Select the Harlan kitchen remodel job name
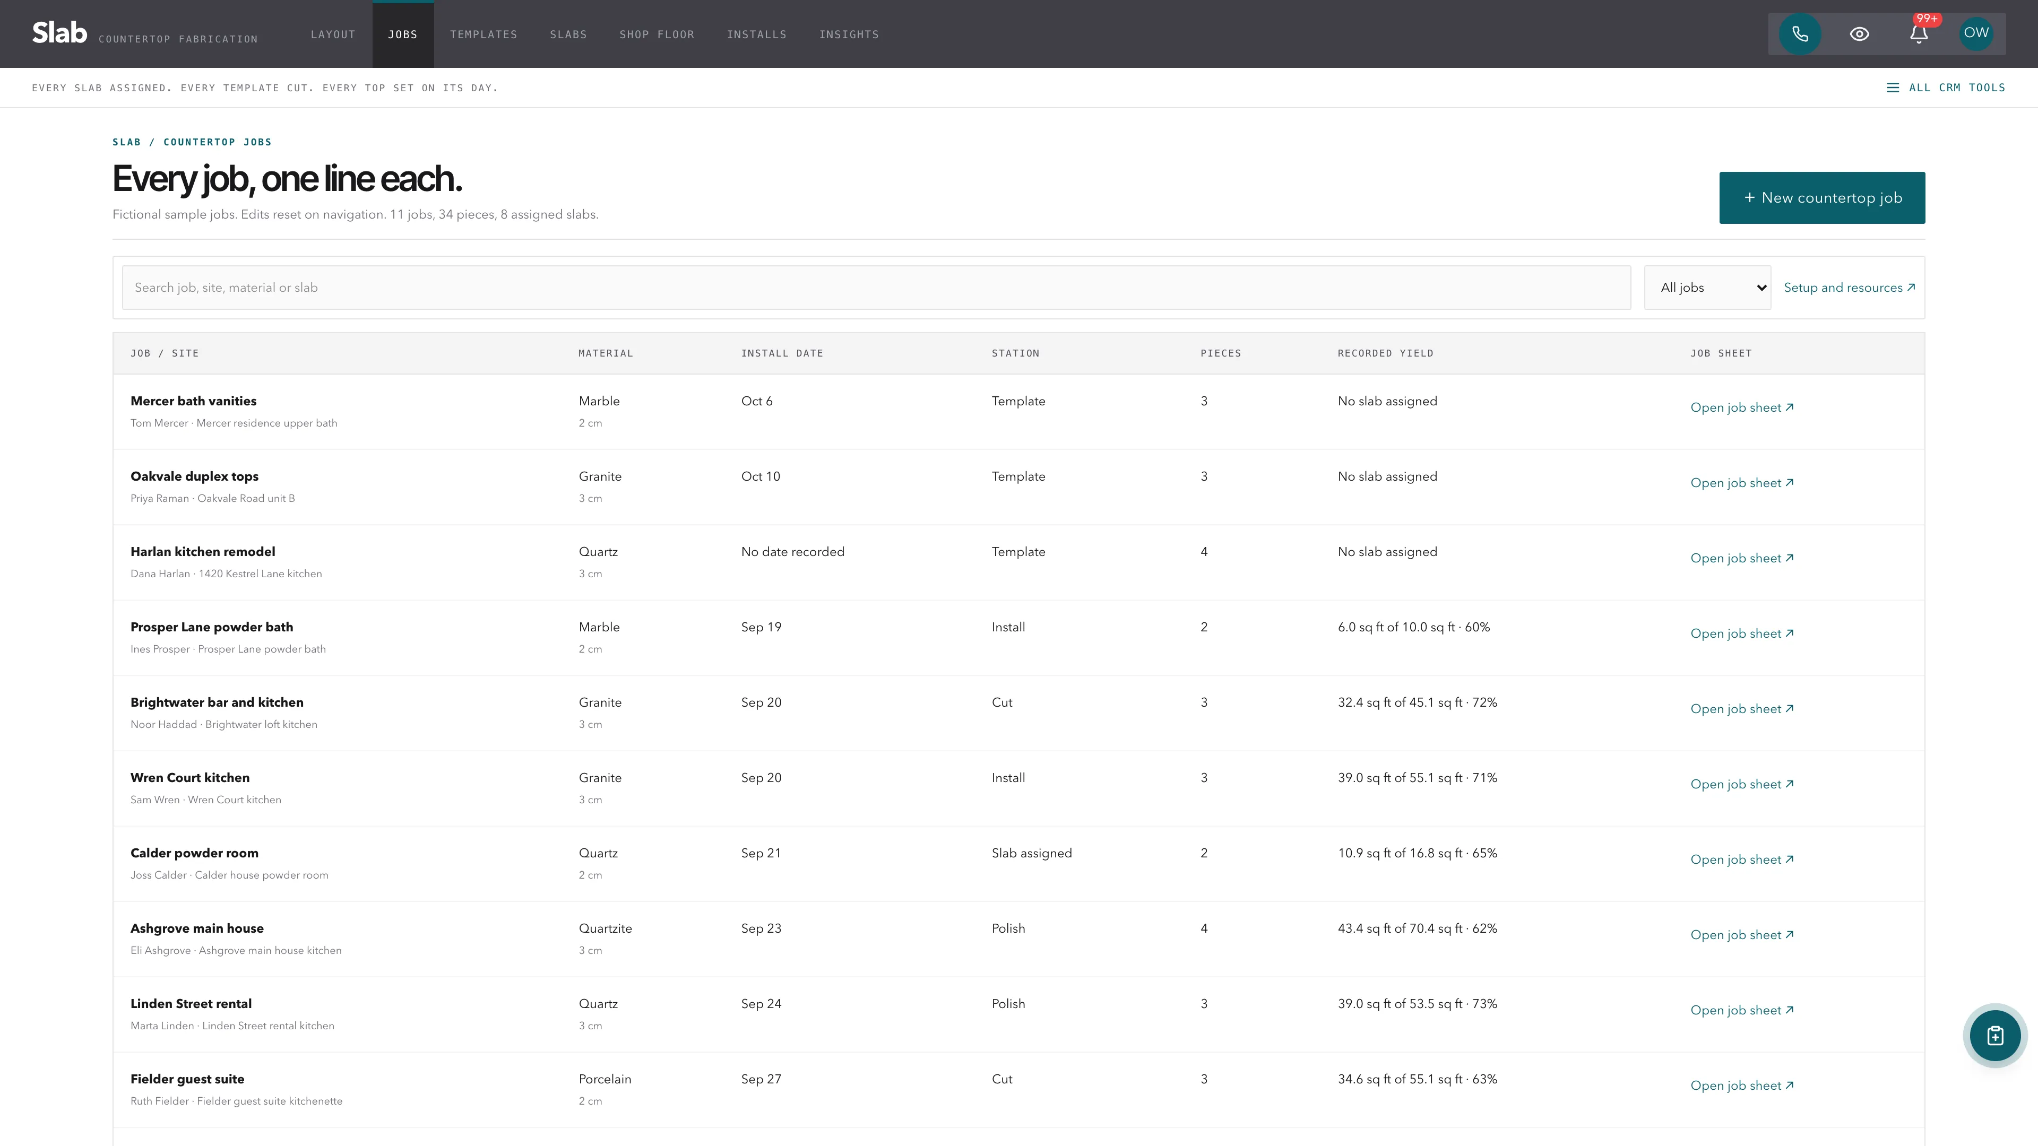 [x=203, y=551]
